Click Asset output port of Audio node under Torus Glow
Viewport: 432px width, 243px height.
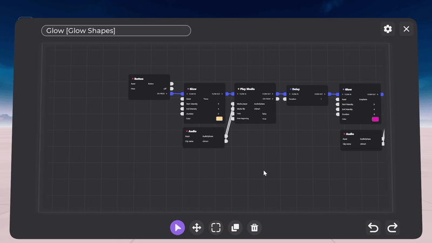pos(226,137)
